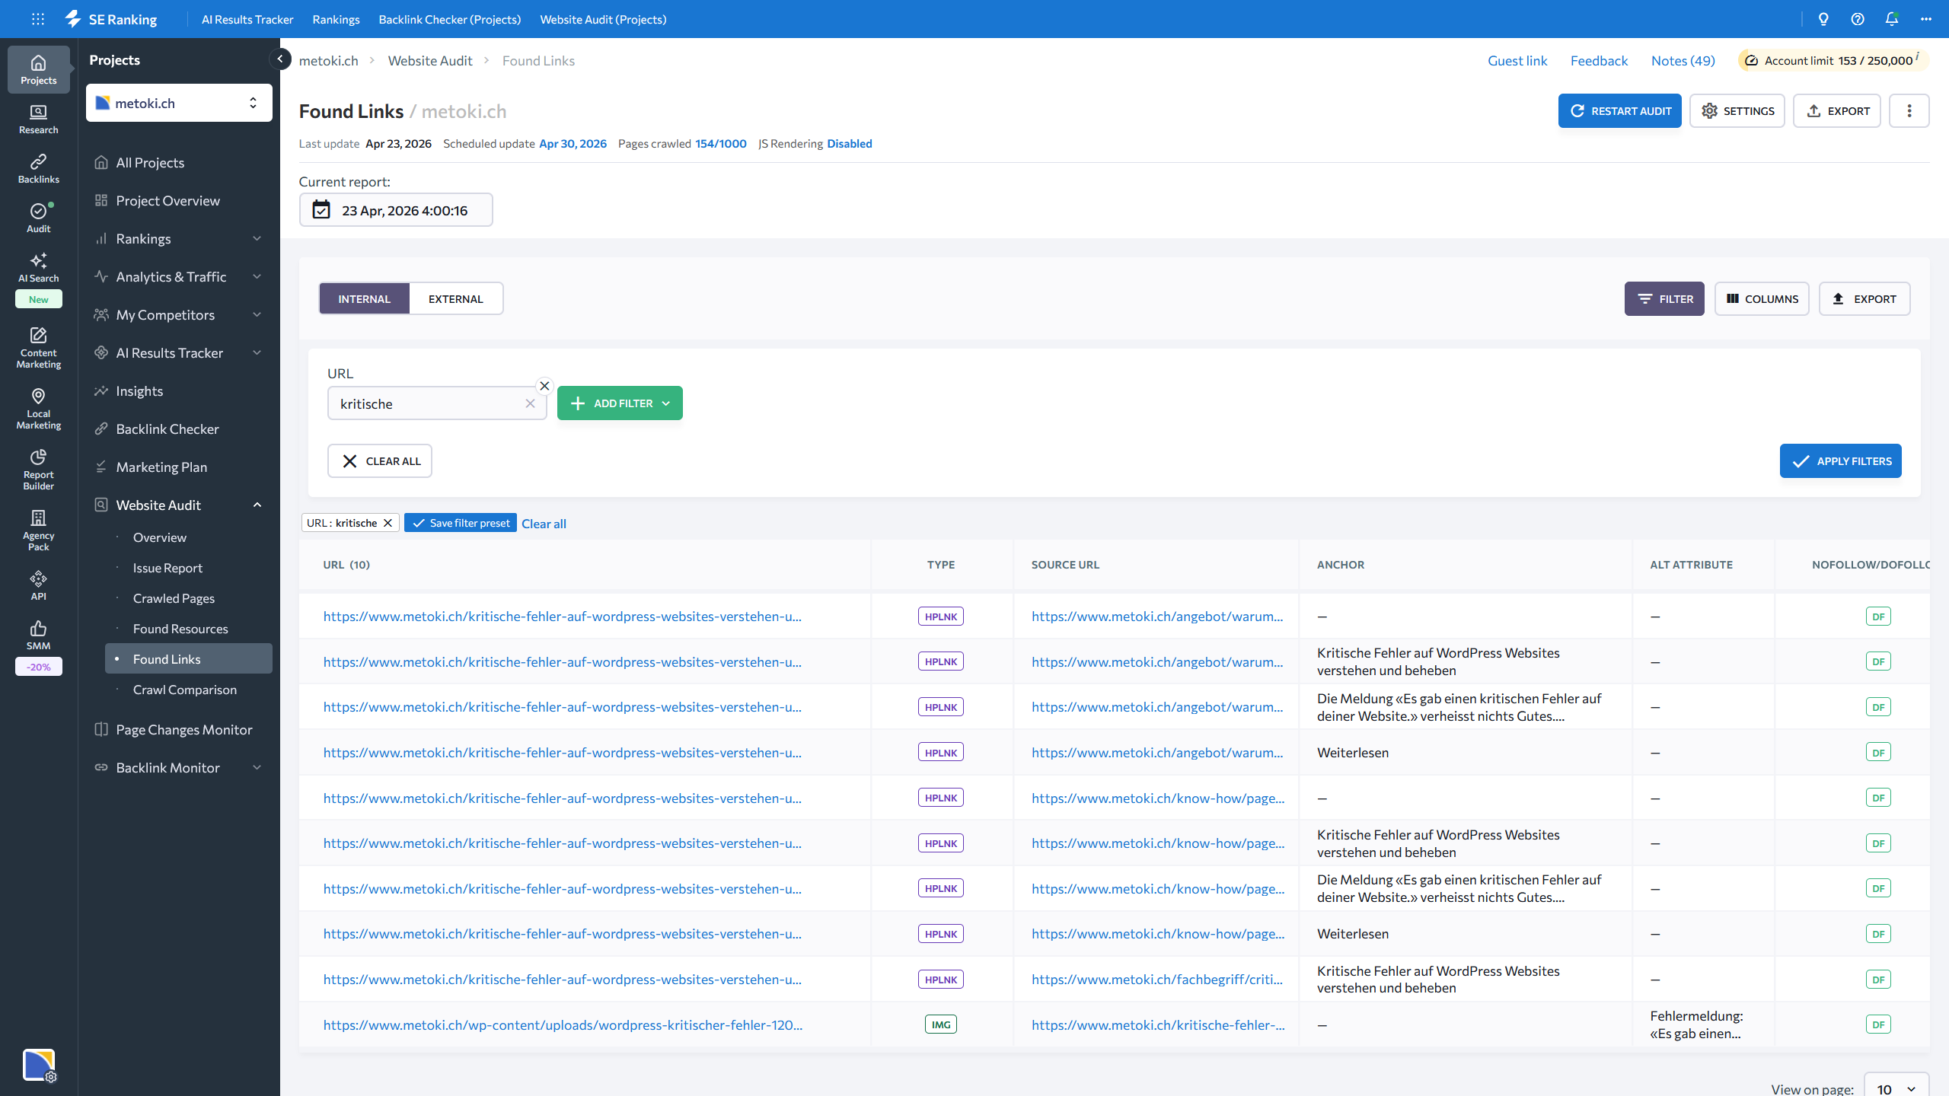Viewport: 1949px width, 1096px height.
Task: Open Crawled Pages in Website Audit
Action: (174, 598)
